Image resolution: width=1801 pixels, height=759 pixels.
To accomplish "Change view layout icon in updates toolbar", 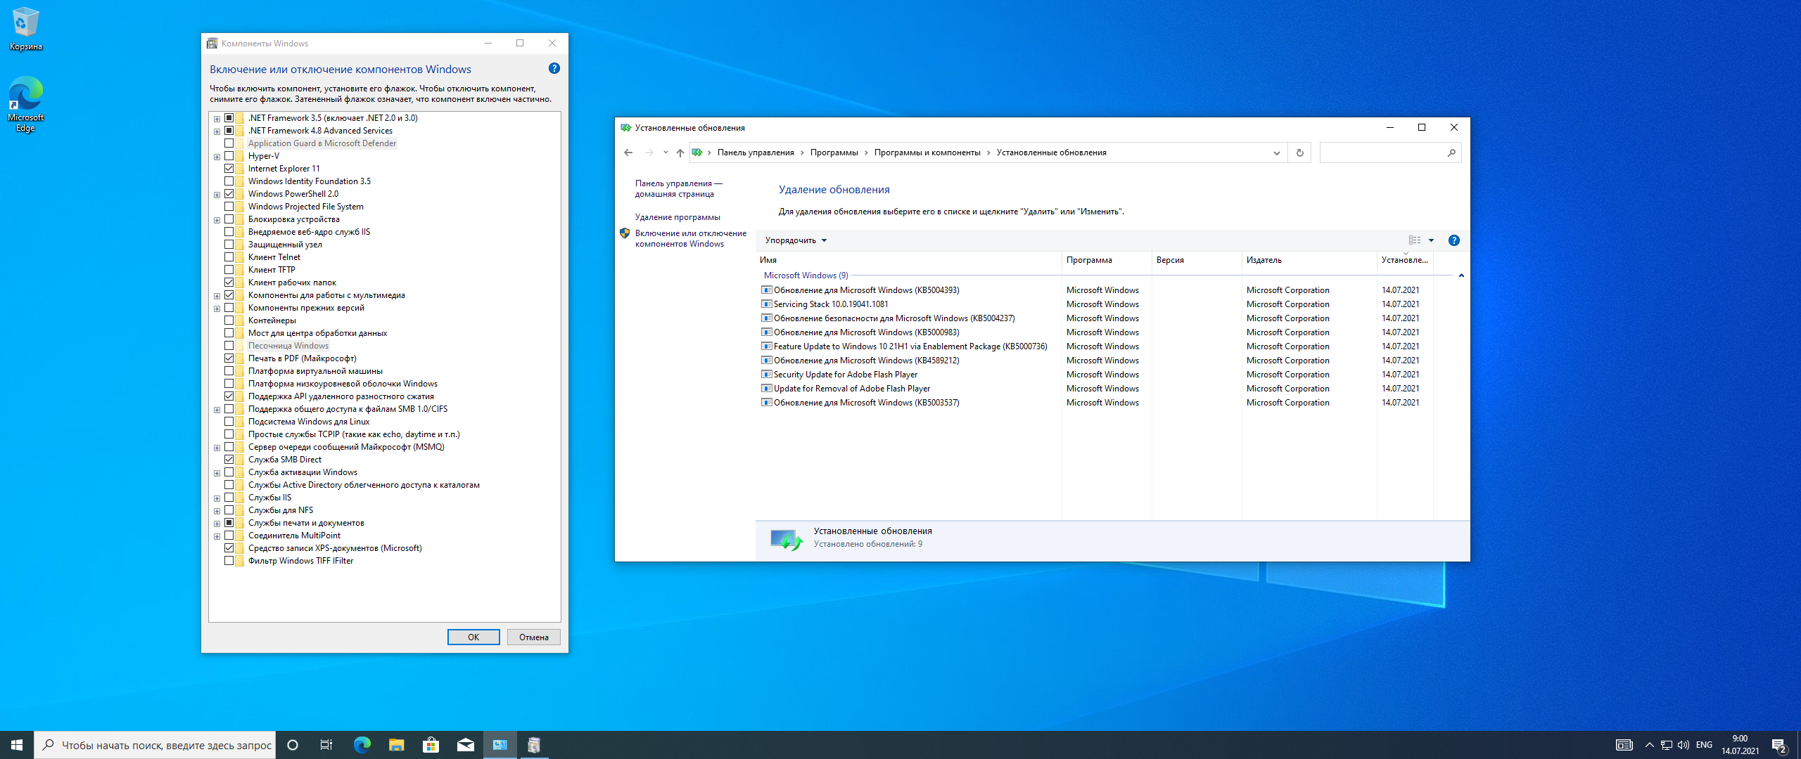I will pos(1414,240).
